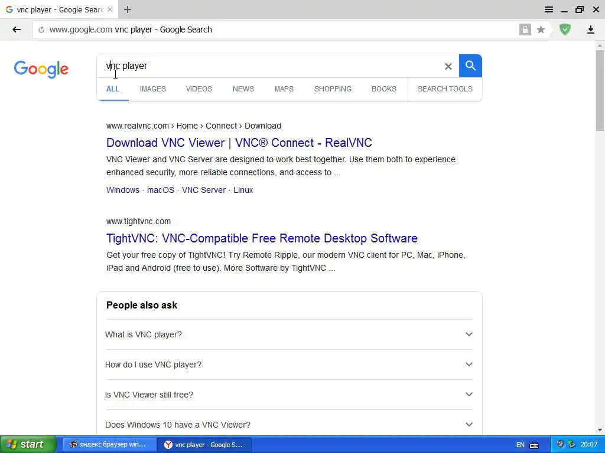This screenshot has width=605, height=453.
Task: Open the downloads arrow icon
Action: pyautogui.click(x=591, y=29)
